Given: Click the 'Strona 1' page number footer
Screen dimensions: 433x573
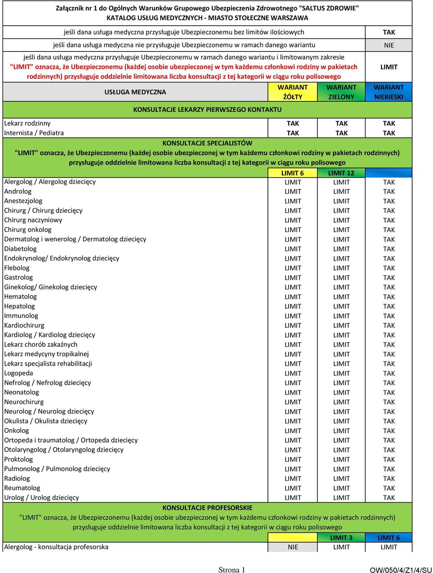Looking at the screenshot, I should click(x=232, y=570).
